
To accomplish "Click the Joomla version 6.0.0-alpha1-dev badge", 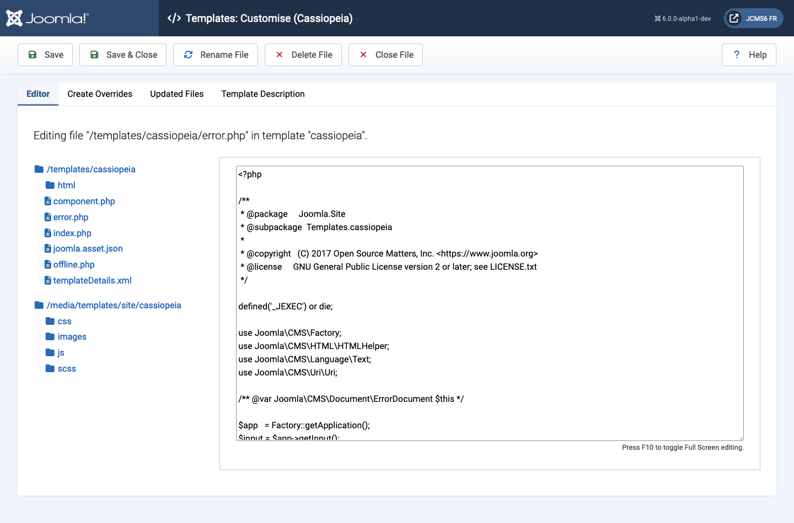I will click(x=683, y=19).
